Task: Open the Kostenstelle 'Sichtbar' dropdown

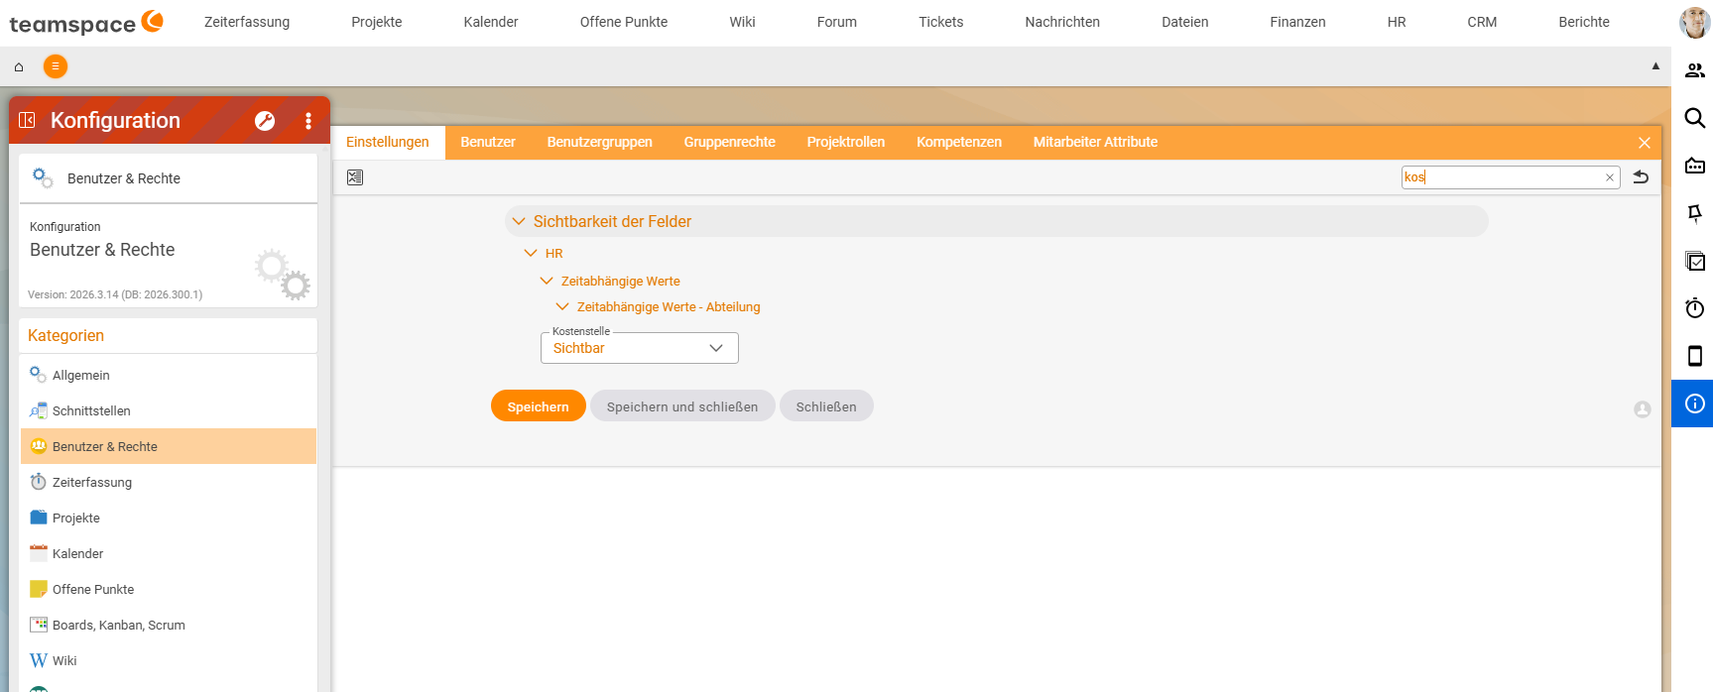Action: click(640, 348)
